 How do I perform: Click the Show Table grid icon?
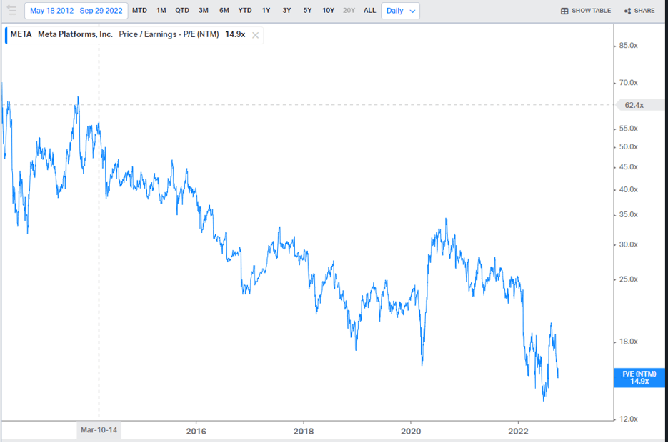564,11
